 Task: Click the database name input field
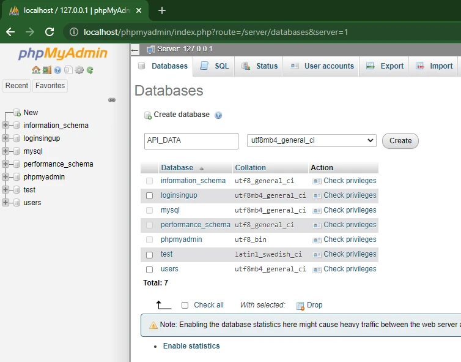[x=191, y=141]
